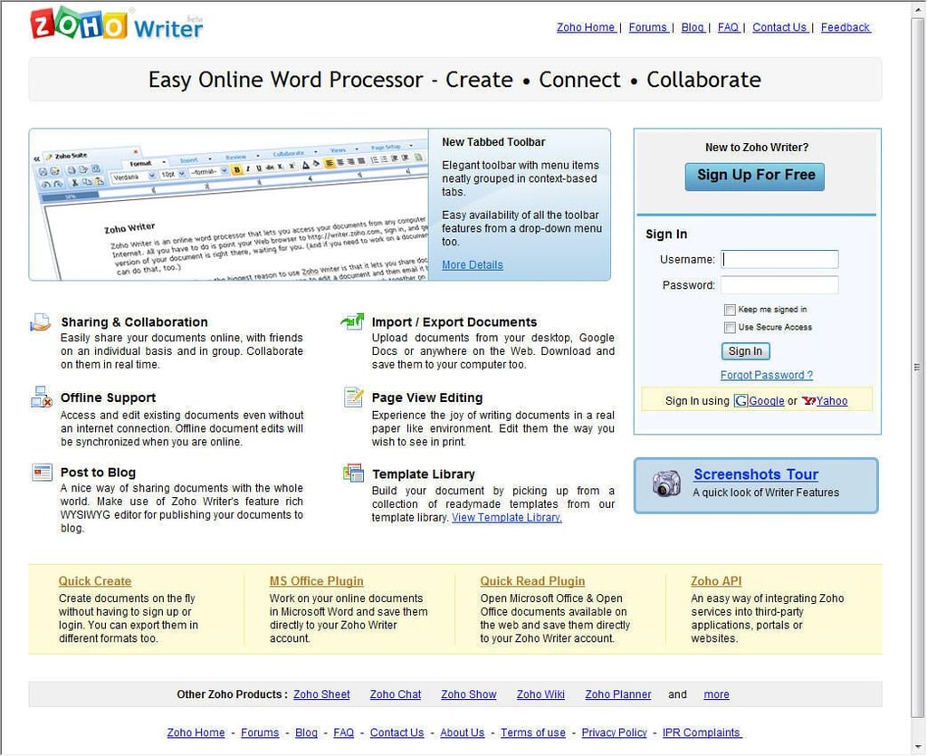This screenshot has width=927, height=756.
Task: Click the Sharing & Collaboration icon
Action: (40, 322)
